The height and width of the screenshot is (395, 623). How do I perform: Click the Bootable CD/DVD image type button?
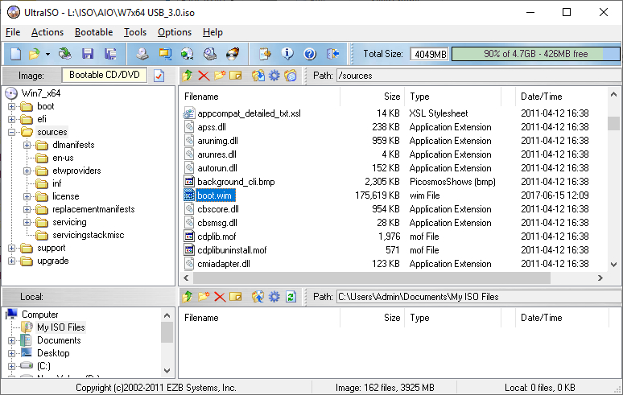click(x=105, y=75)
